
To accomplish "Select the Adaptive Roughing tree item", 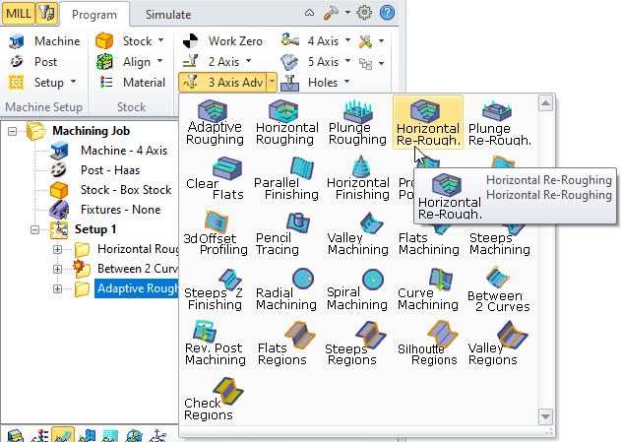I will coord(136,288).
